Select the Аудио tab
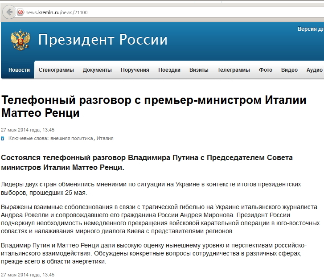Screen dimensions: 324x280 point(315,70)
